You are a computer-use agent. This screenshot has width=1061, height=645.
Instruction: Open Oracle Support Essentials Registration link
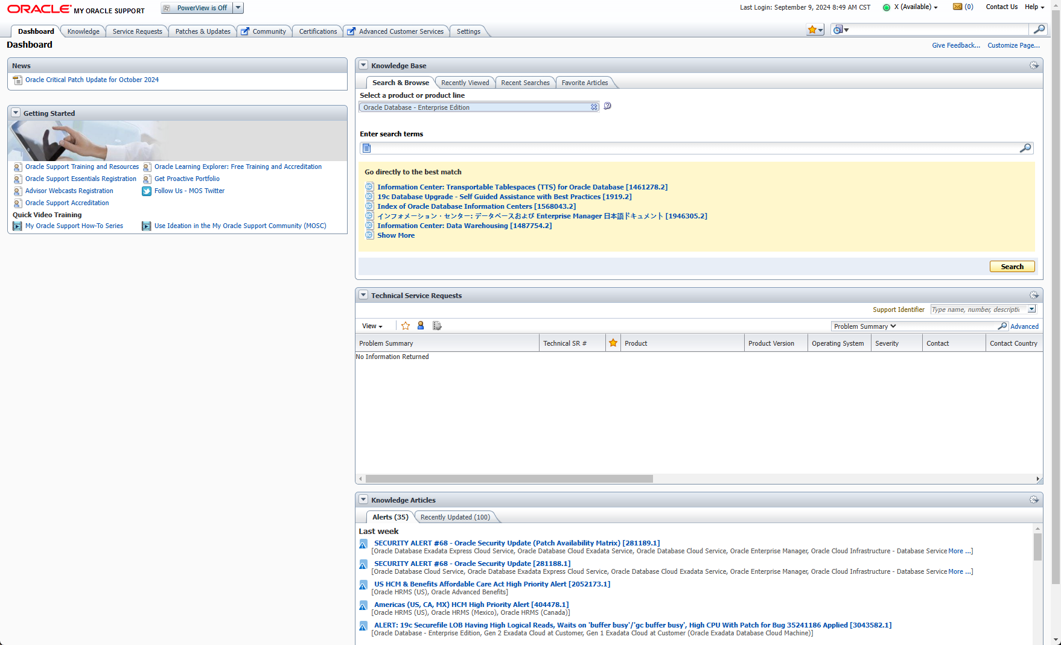coord(81,179)
